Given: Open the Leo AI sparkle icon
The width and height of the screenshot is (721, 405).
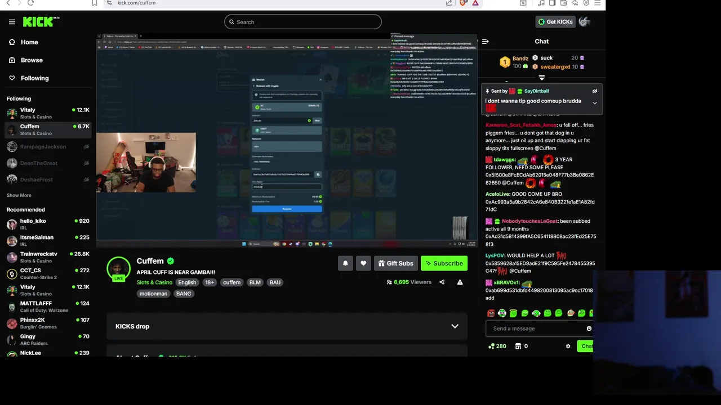Looking at the screenshot, I should coord(575,3).
